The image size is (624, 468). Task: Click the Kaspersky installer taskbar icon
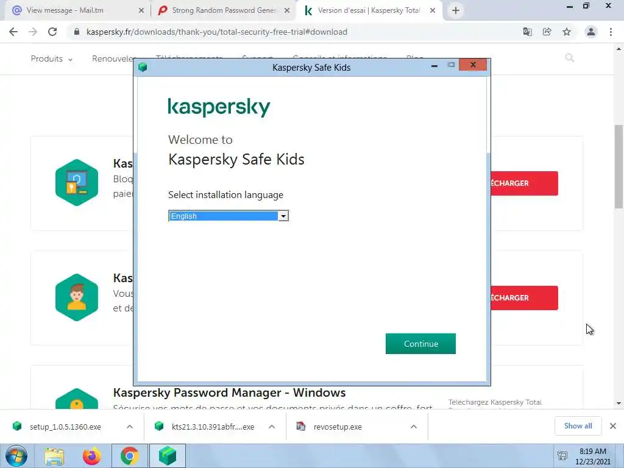click(x=168, y=456)
